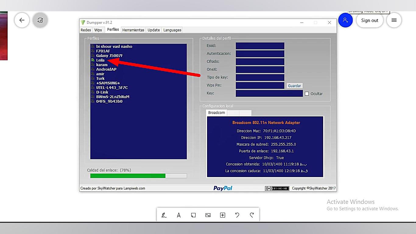This screenshot has width=416, height=234.
Task: Click inside the Key input field
Action: click(x=269, y=93)
